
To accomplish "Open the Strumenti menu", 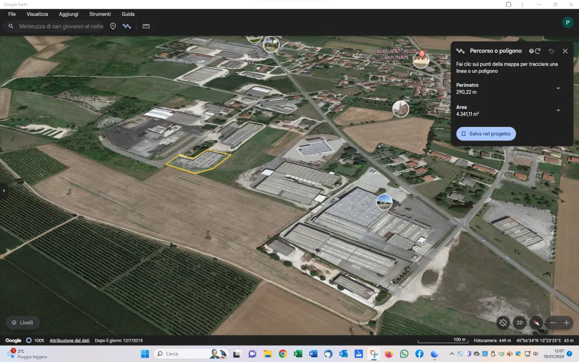I will 100,14.
